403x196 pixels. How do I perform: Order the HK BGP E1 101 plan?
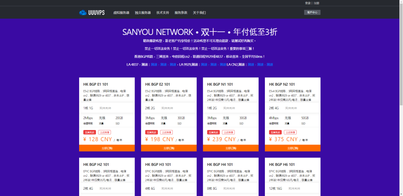point(107,148)
